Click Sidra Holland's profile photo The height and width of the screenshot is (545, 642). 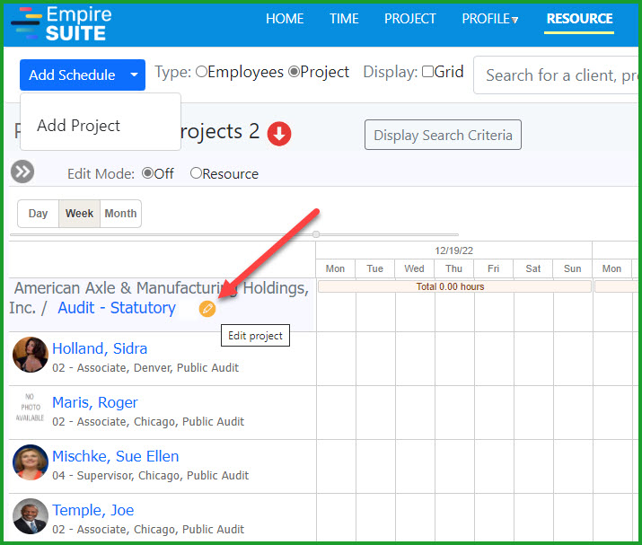click(x=31, y=355)
